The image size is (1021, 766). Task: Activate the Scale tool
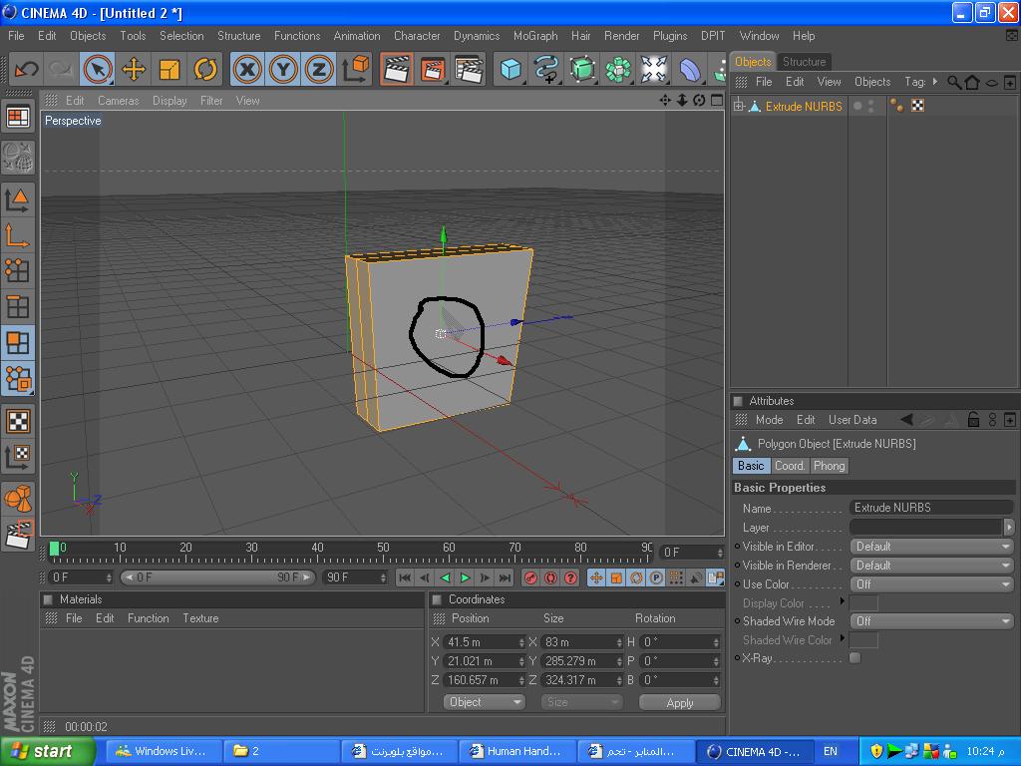[x=170, y=69]
